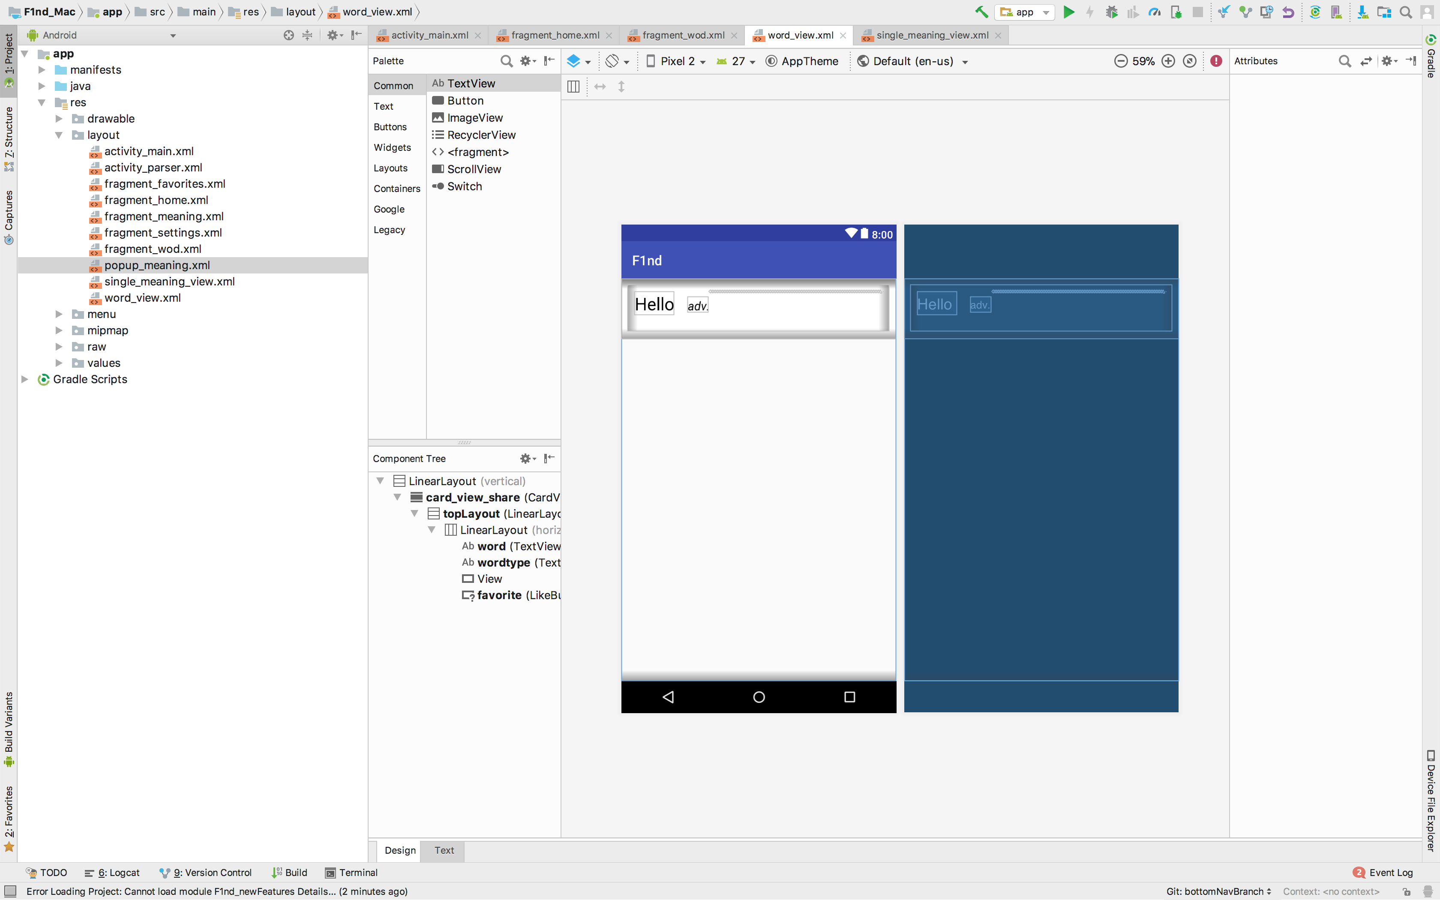Hide the Palette panel icon
The width and height of the screenshot is (1440, 900).
tap(549, 60)
